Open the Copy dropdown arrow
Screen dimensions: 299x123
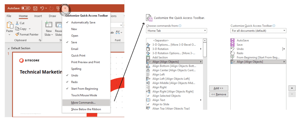[29, 29]
